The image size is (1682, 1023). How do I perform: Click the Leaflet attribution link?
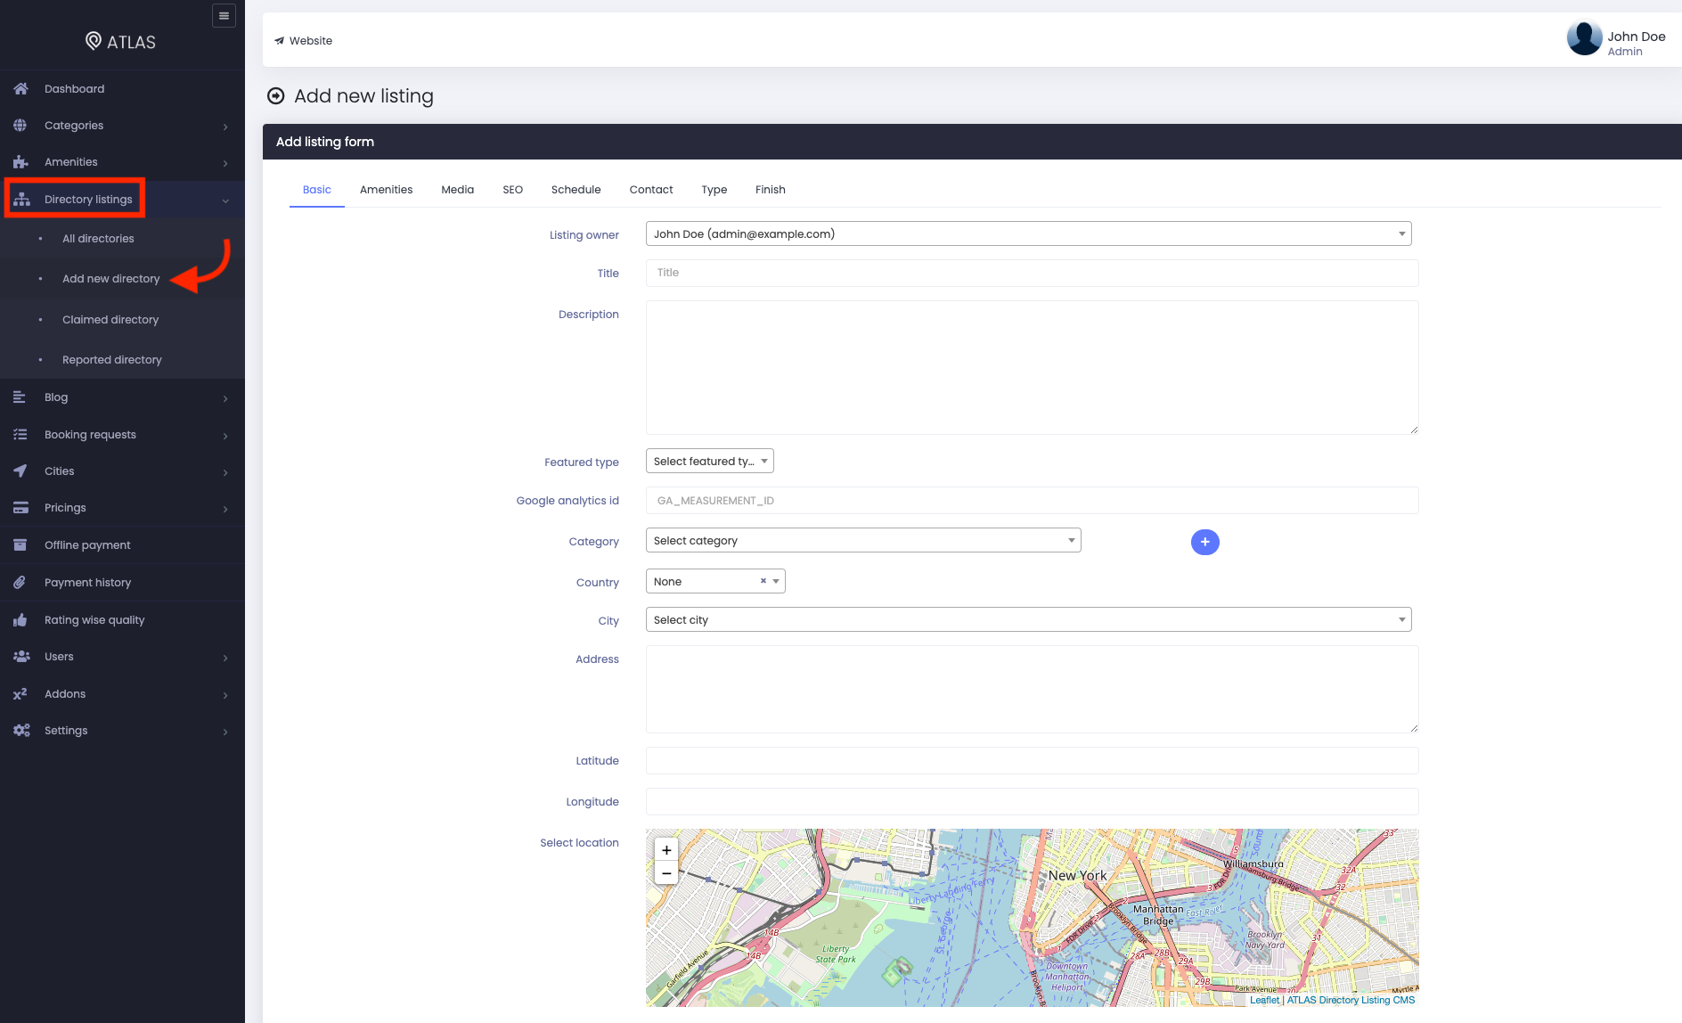1264,1000
